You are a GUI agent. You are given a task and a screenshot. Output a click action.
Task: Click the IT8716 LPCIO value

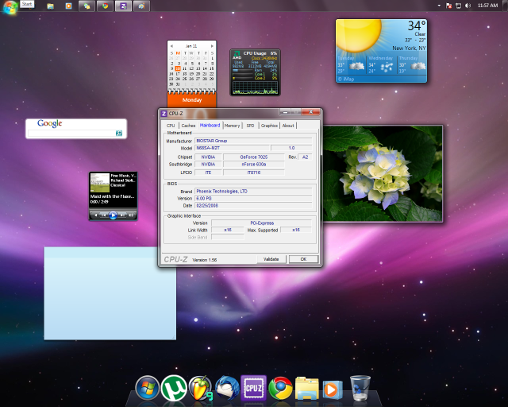pyautogui.click(x=254, y=172)
